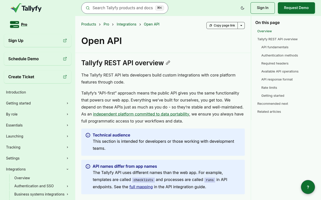Click Request Demo button
Viewport: 321px width, 200px height.
pyautogui.click(x=296, y=8)
